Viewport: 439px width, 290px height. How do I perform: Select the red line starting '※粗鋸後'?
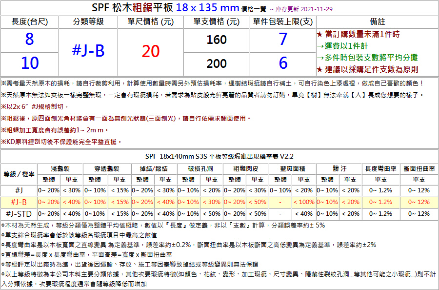click(x=126, y=119)
